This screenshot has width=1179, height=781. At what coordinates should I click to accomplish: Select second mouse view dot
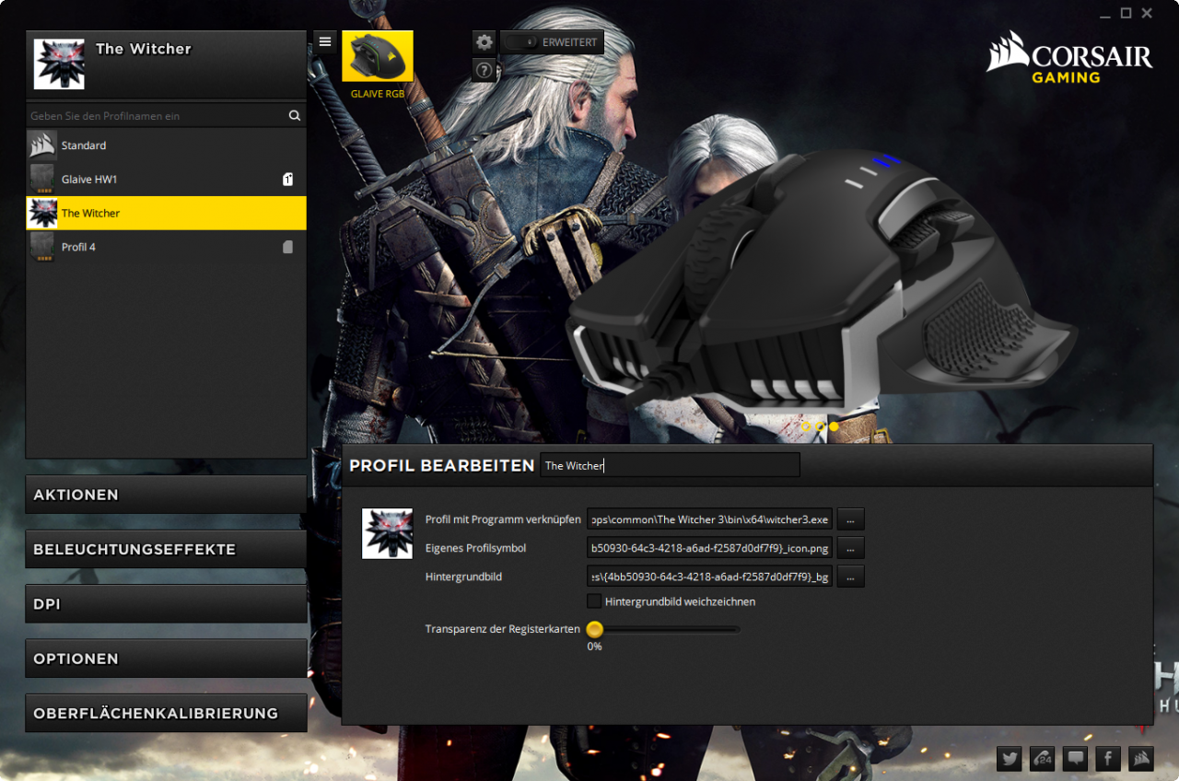click(x=820, y=426)
